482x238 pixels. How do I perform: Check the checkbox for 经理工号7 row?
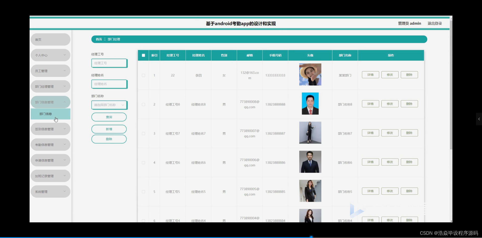click(143, 134)
